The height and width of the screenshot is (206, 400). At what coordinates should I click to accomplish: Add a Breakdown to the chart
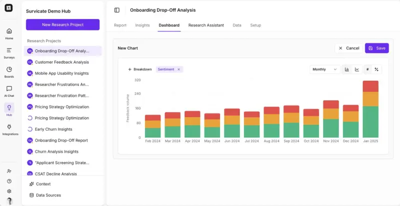click(x=140, y=69)
